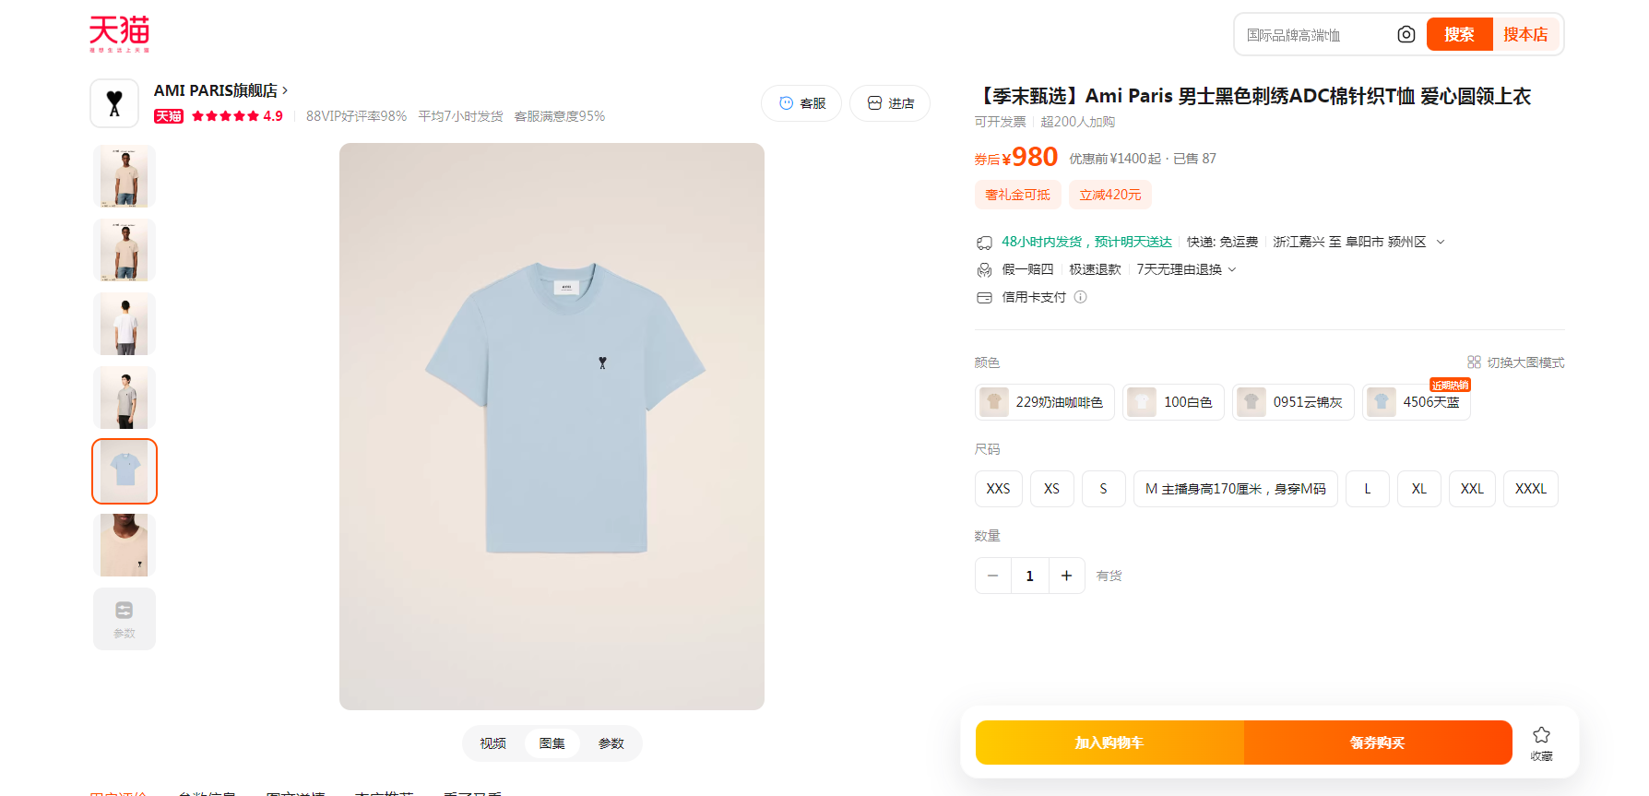This screenshot has height=796, width=1649.
Task: Open AMI PARIS flagship store link
Action: pyautogui.click(x=220, y=90)
